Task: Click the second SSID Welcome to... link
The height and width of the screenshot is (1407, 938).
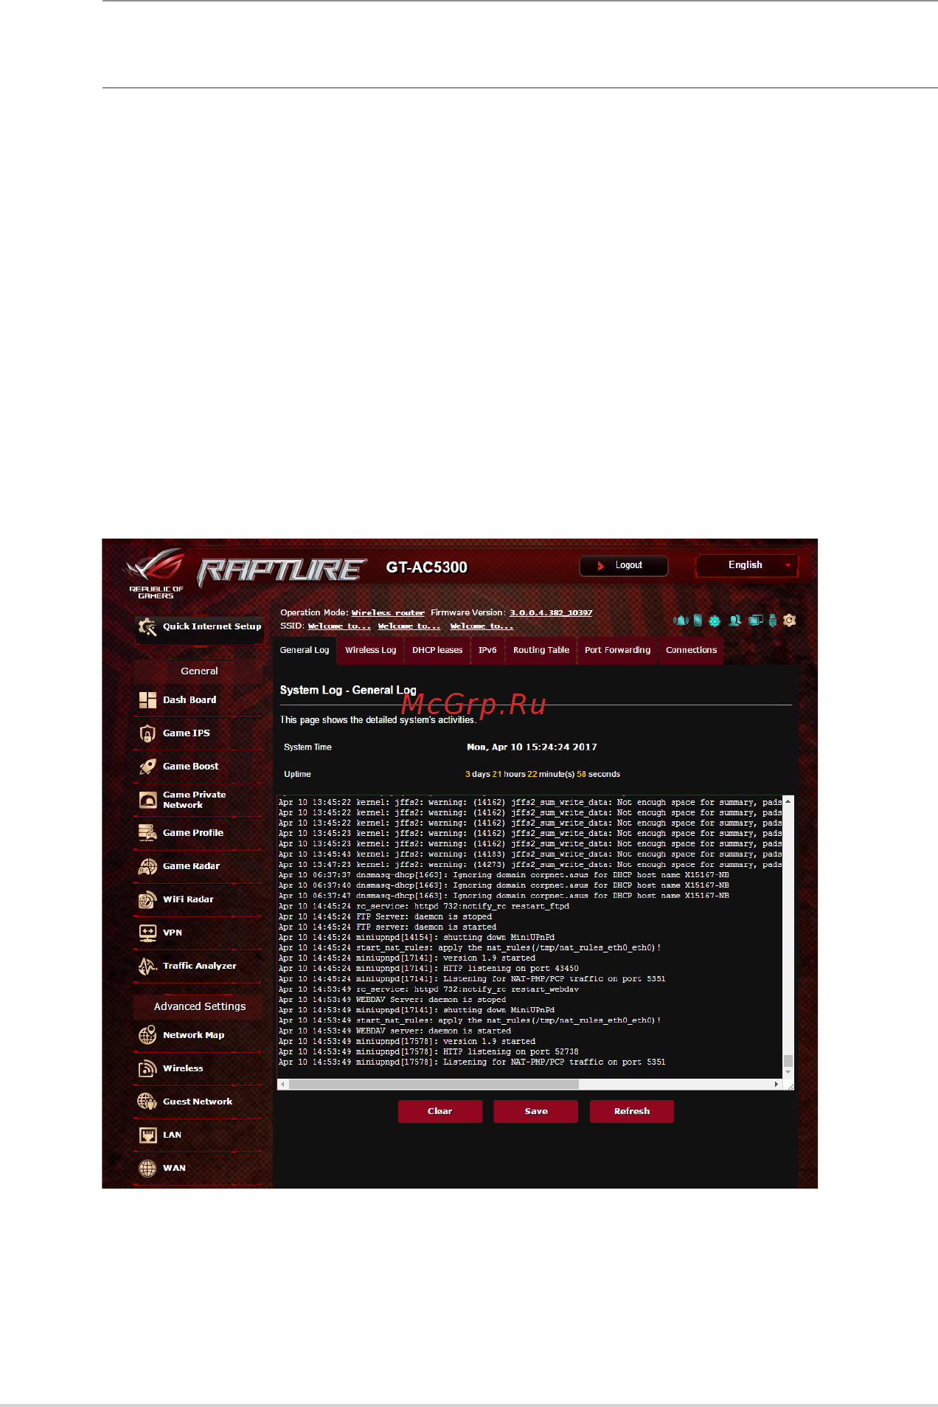Action: 409,626
